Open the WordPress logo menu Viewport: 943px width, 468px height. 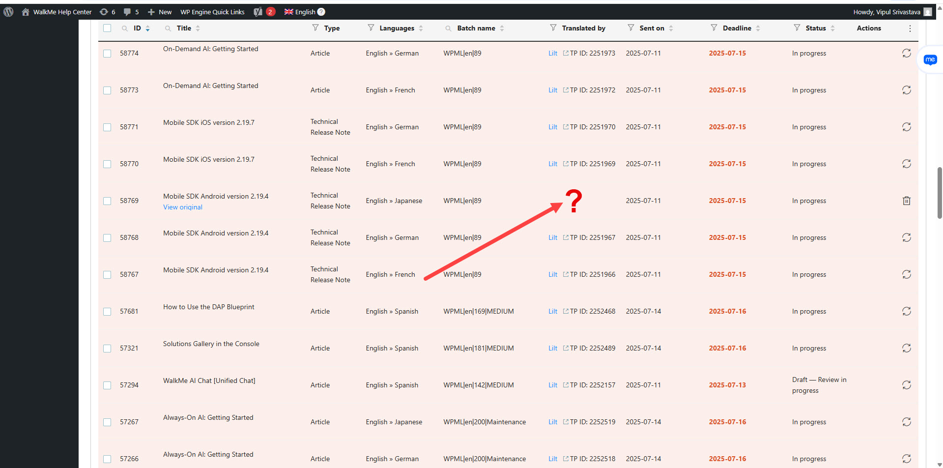(8, 12)
